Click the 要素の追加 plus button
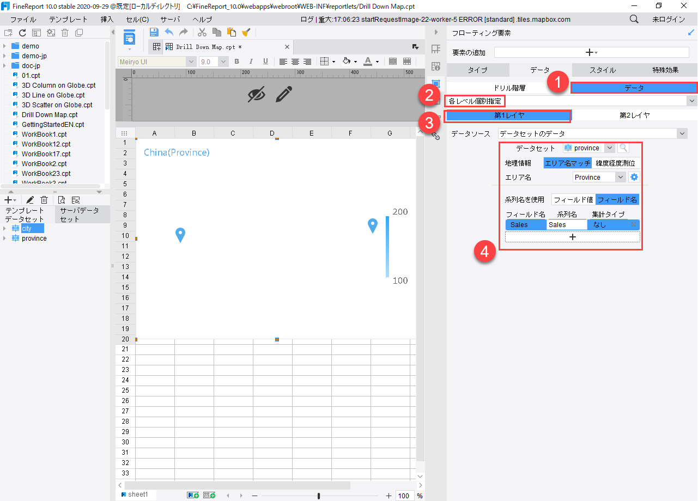Viewport: 698px width, 501px height. pos(591,52)
